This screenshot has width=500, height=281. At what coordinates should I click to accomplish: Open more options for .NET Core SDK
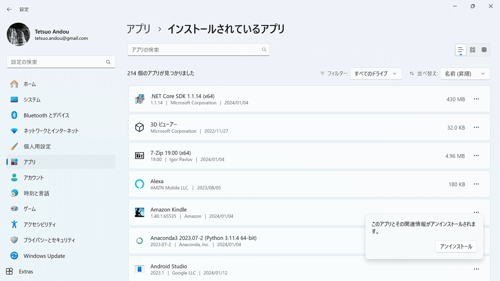click(476, 99)
